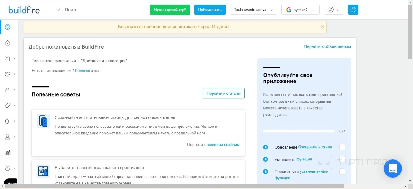Check the 'Обновление брендинга и стиля' checkbox
Image resolution: width=413 pixels, height=189 pixels.
tap(342, 147)
